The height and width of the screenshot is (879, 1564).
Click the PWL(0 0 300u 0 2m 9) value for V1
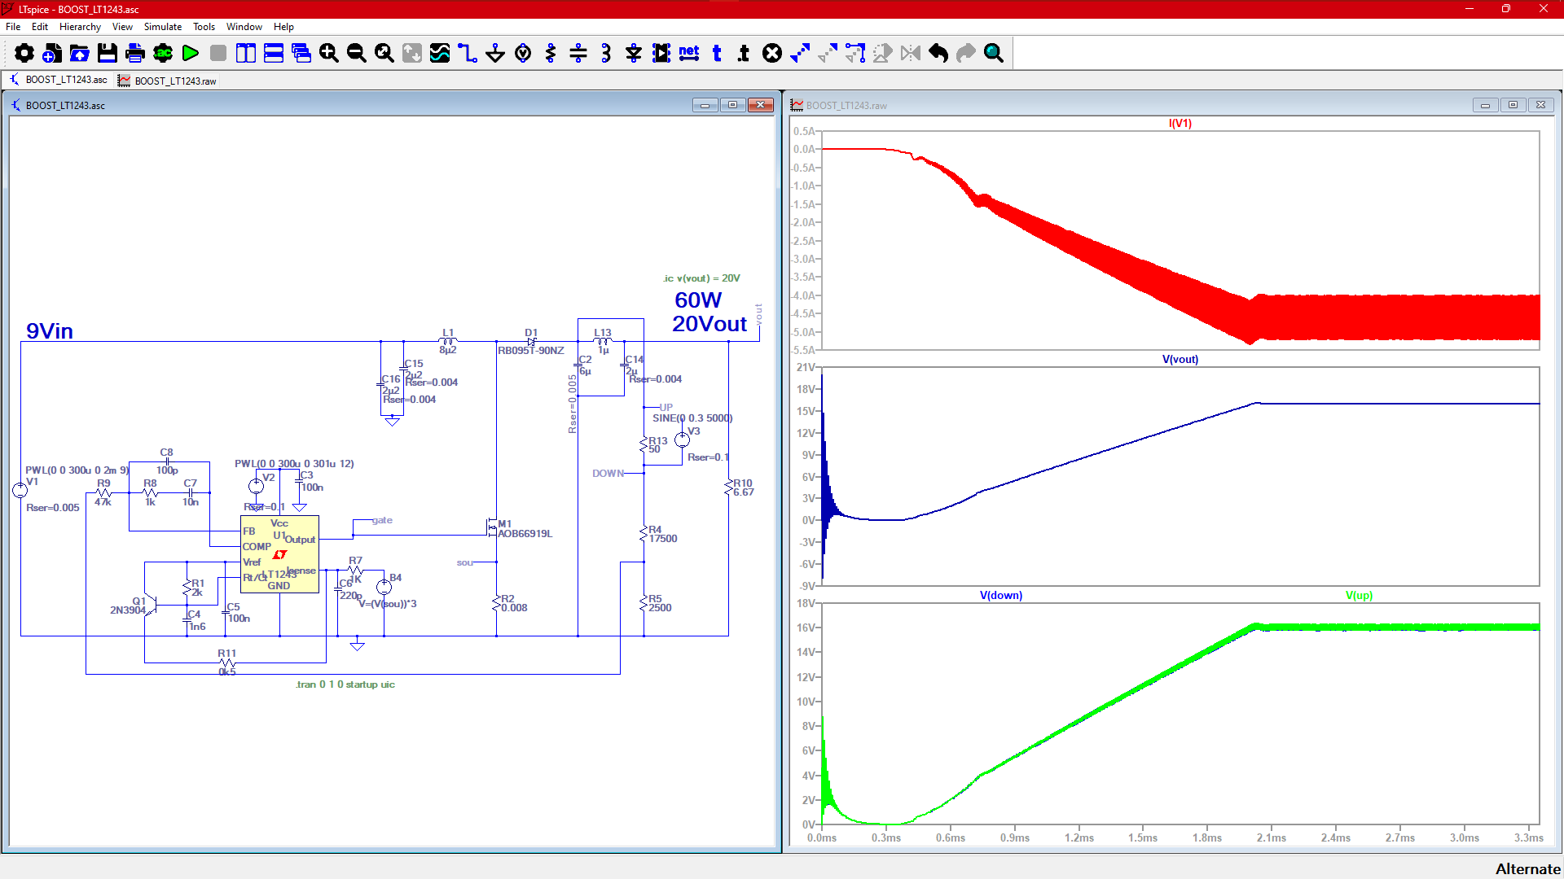point(77,470)
